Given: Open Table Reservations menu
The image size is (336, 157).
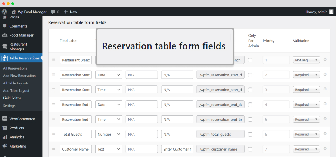Looking at the screenshot, I should point(21,58).
